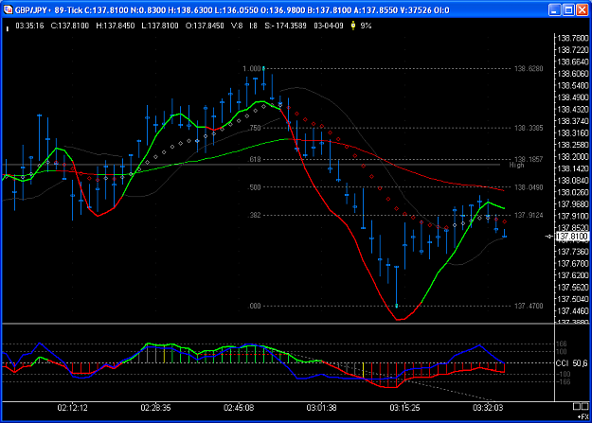The width and height of the screenshot is (592, 423).
Task: Click the 137.7360 price axis label
Action: tap(573, 252)
